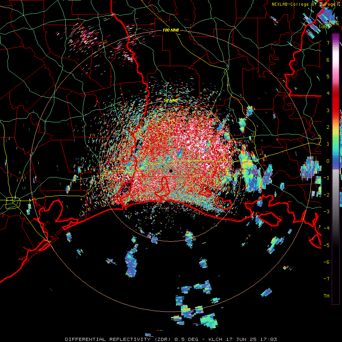This screenshot has height=342, width=342.
Task: Click the "-7" tick label on color scale
Action: (326, 279)
